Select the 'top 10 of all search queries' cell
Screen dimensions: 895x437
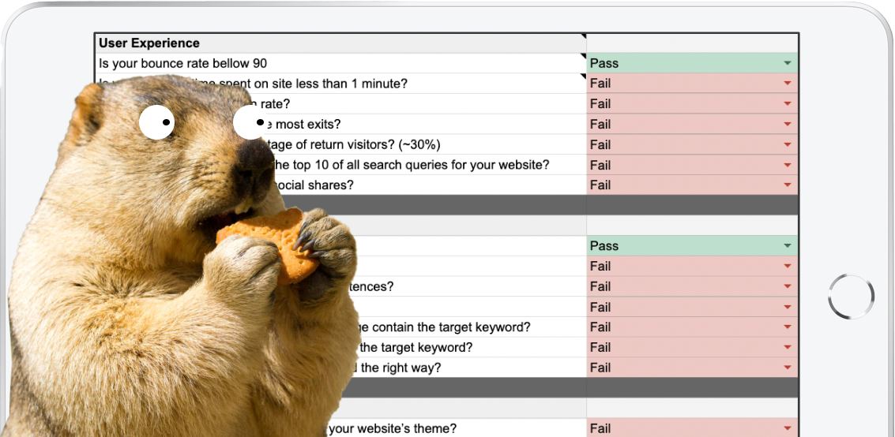click(x=340, y=165)
